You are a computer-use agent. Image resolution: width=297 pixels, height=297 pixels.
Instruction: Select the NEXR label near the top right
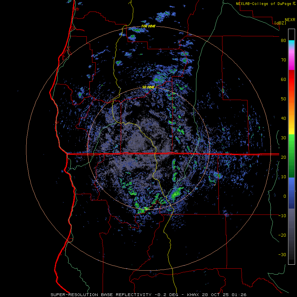(x=290, y=20)
